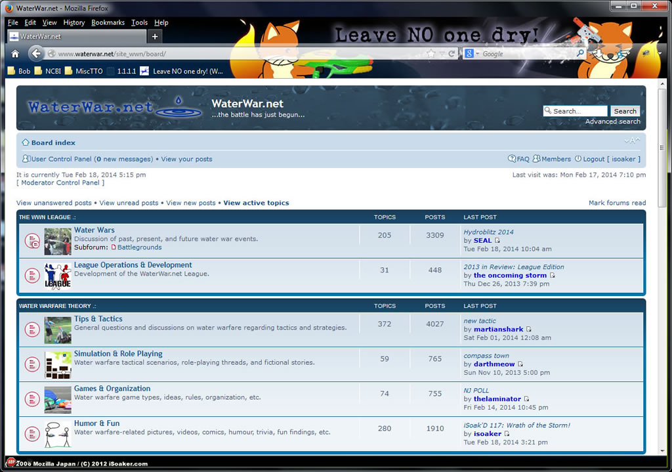View latest post icon next to isoaker

point(507,433)
